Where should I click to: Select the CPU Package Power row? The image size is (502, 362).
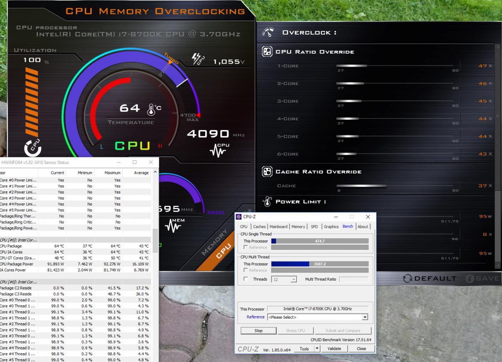[75, 264]
